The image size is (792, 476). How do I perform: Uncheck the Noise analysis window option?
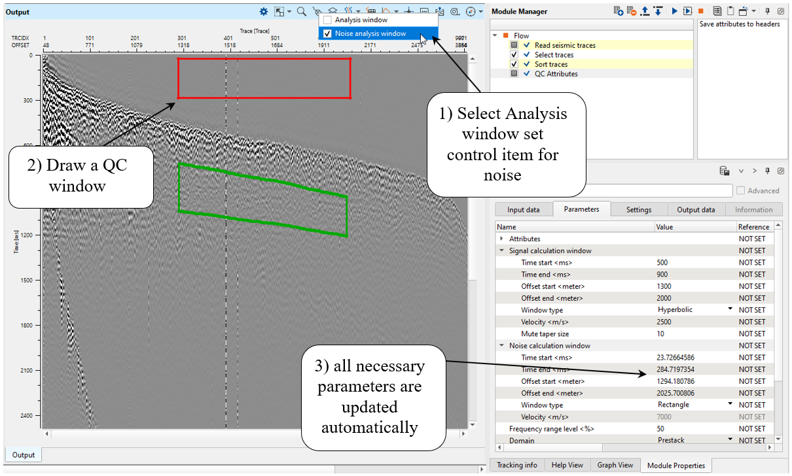click(x=327, y=33)
